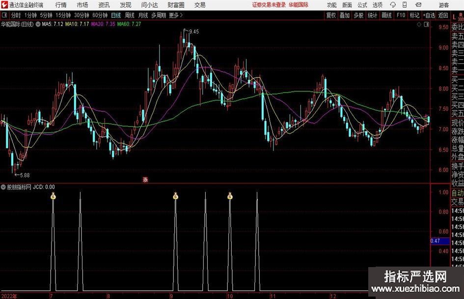This screenshot has width=464, height=299.
Task: Open the 财富圈 menu
Action: [176, 5]
